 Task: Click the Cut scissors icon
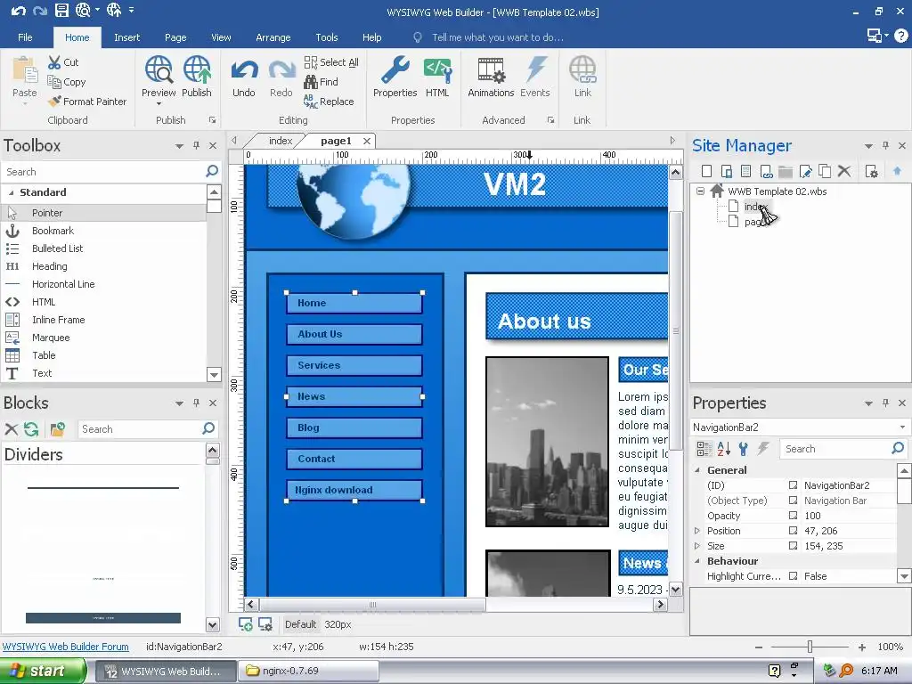point(54,62)
